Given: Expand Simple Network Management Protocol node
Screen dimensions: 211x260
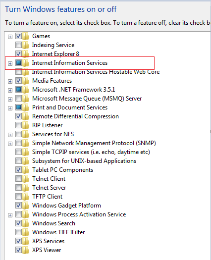Looking at the screenshot, I should pyautogui.click(x=10, y=144).
